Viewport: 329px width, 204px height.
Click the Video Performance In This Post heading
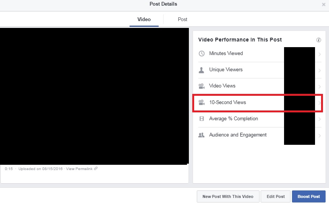pyautogui.click(x=240, y=40)
